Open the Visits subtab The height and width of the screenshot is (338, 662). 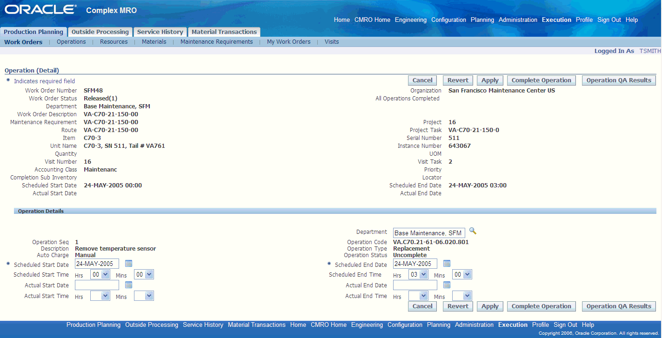[332, 42]
